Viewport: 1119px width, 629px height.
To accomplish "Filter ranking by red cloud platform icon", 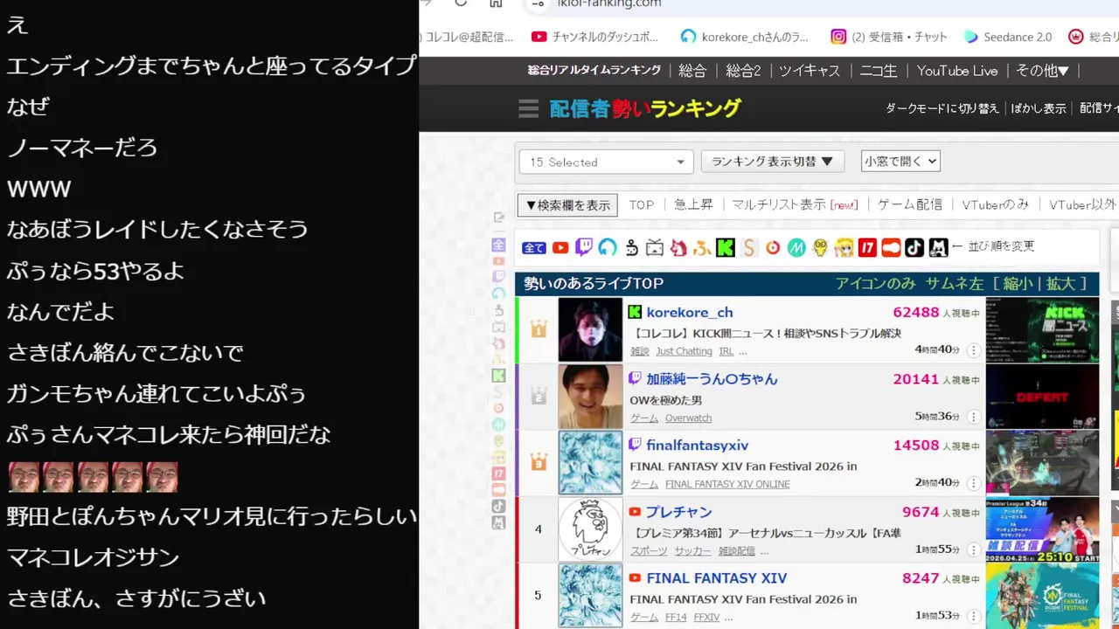I will 891,248.
